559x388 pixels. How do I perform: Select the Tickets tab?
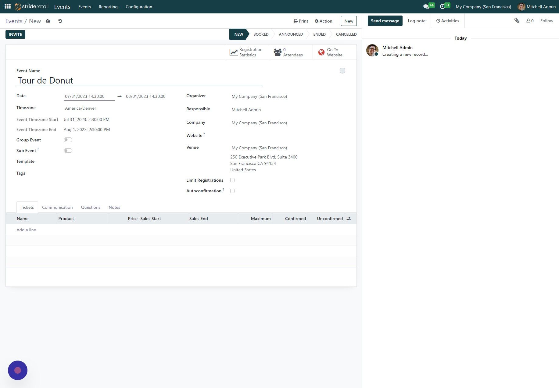[27, 207]
